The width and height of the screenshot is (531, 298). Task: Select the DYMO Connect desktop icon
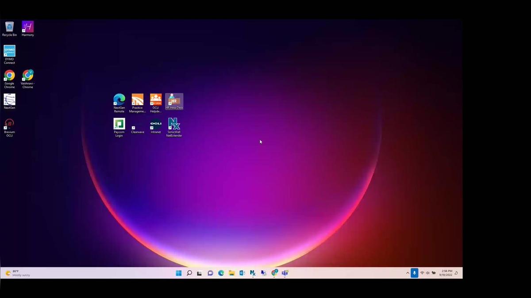click(9, 51)
